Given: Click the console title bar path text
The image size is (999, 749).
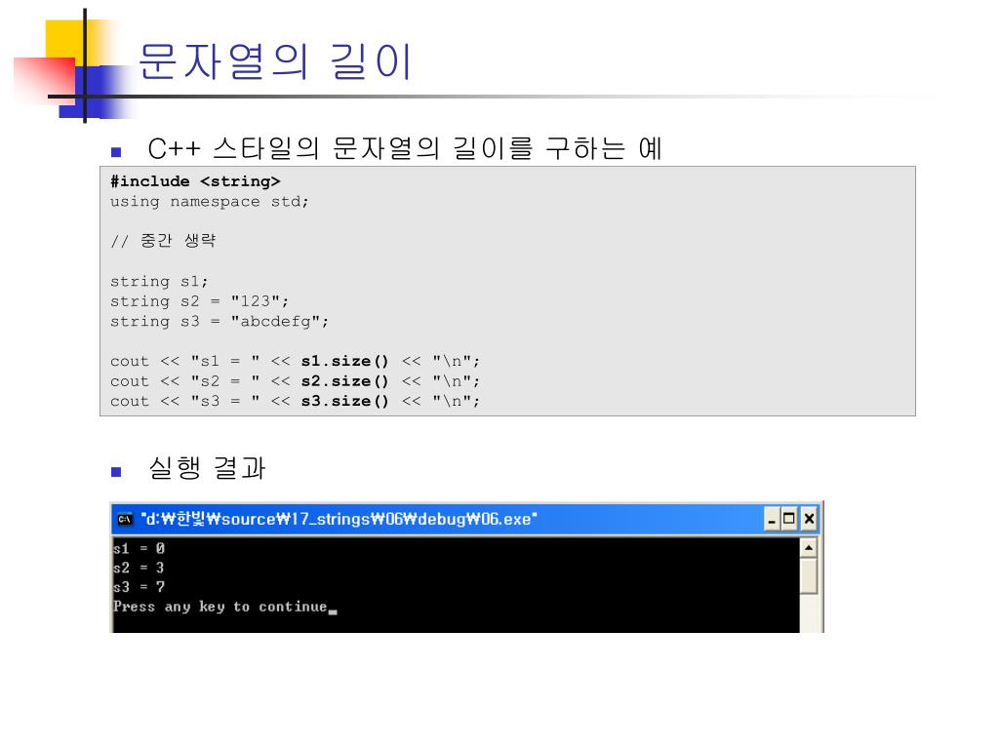Looking at the screenshot, I should 339,519.
